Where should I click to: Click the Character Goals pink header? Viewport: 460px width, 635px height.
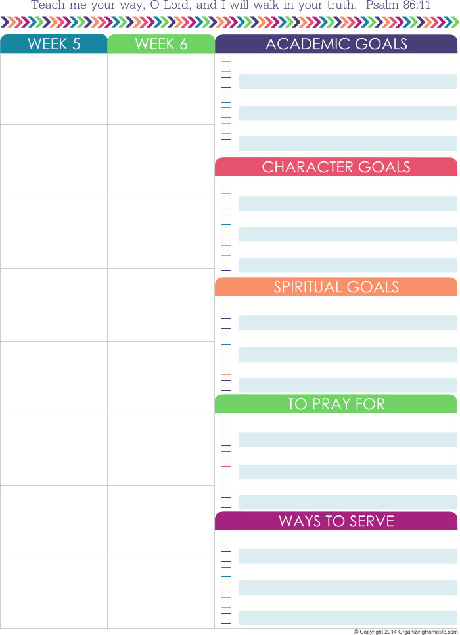tap(336, 167)
